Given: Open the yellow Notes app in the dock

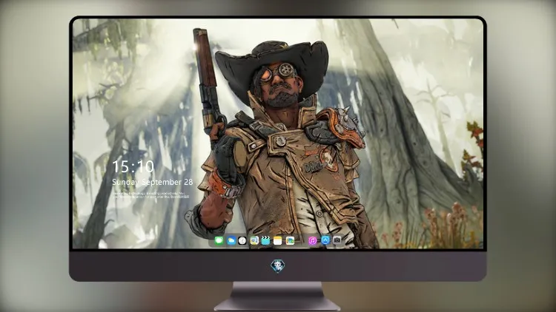Looking at the screenshot, I should tap(278, 241).
